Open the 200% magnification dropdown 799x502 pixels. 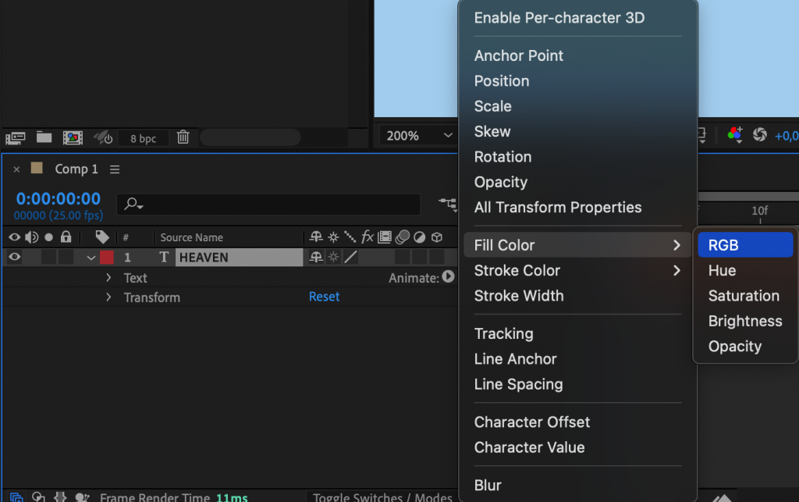tap(417, 135)
